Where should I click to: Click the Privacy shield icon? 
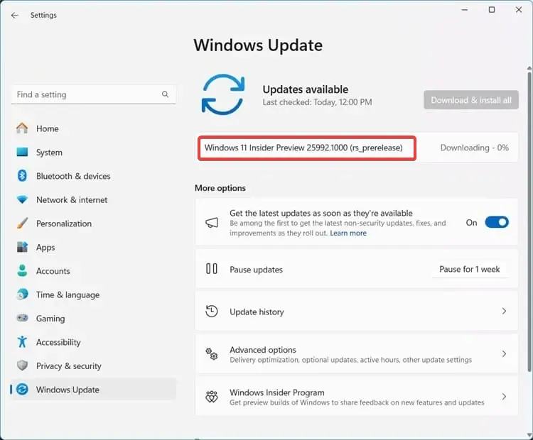22,365
